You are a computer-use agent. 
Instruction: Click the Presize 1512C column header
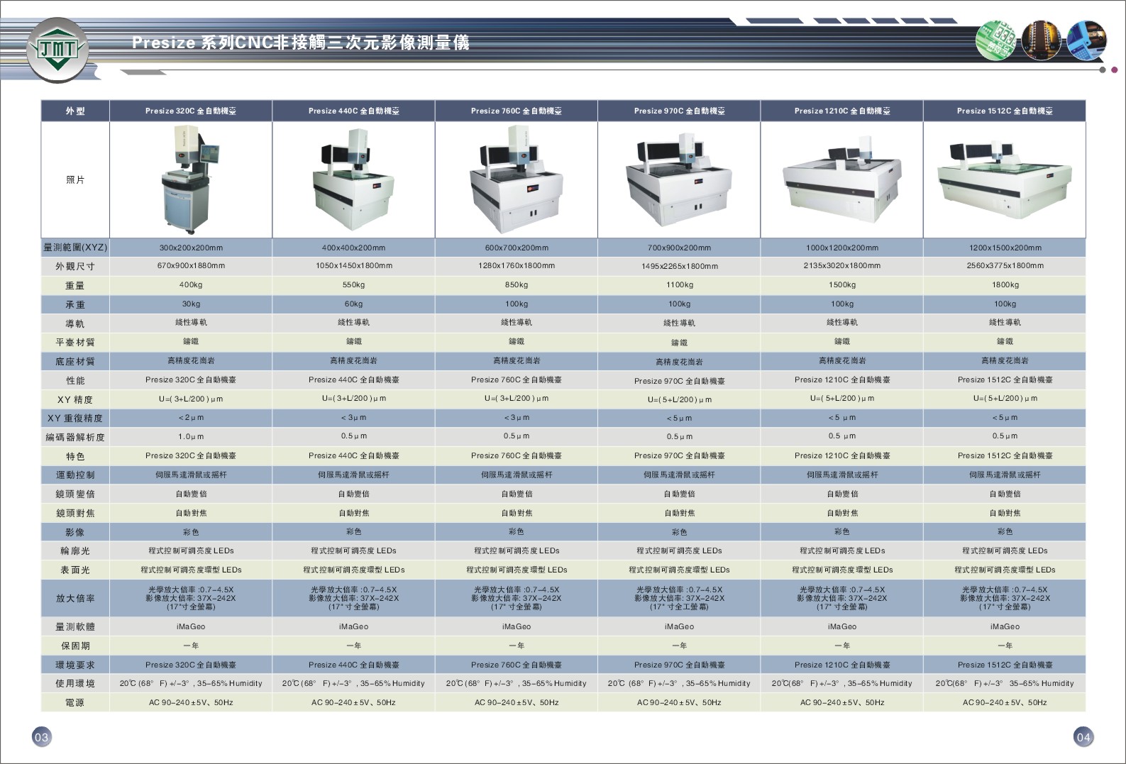pos(1004,111)
